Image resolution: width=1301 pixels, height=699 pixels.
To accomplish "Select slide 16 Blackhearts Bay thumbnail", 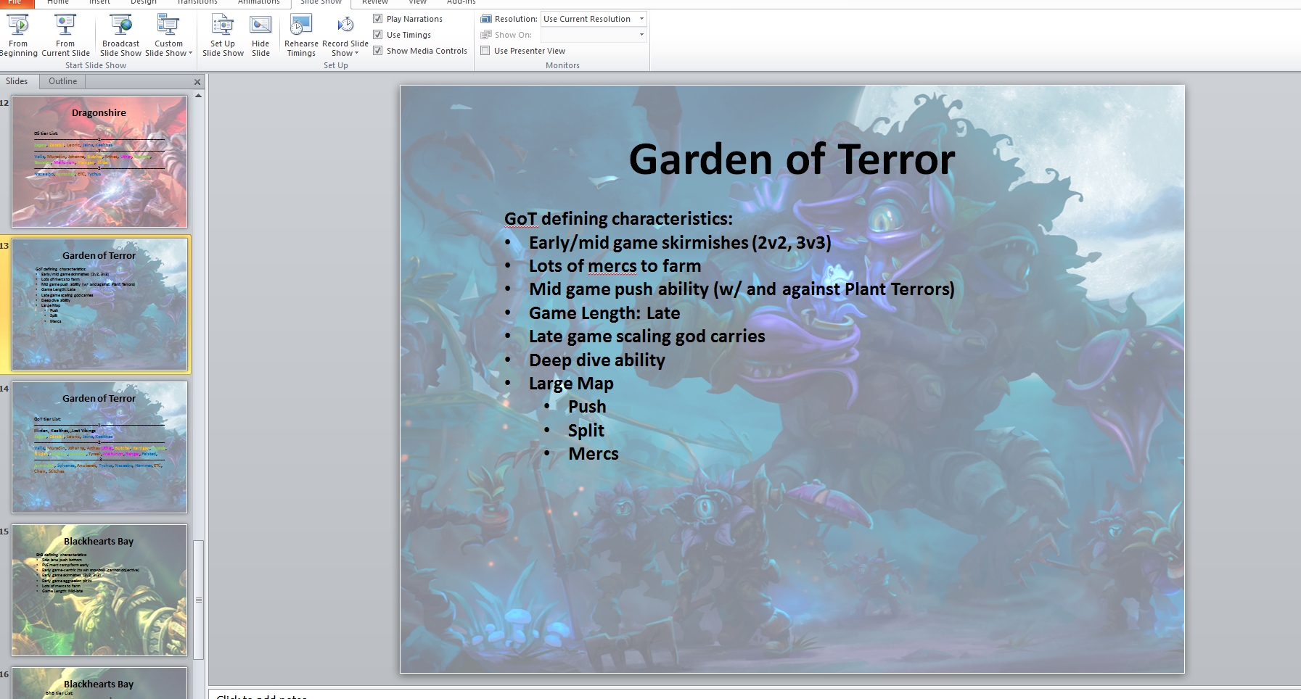I will [99, 683].
